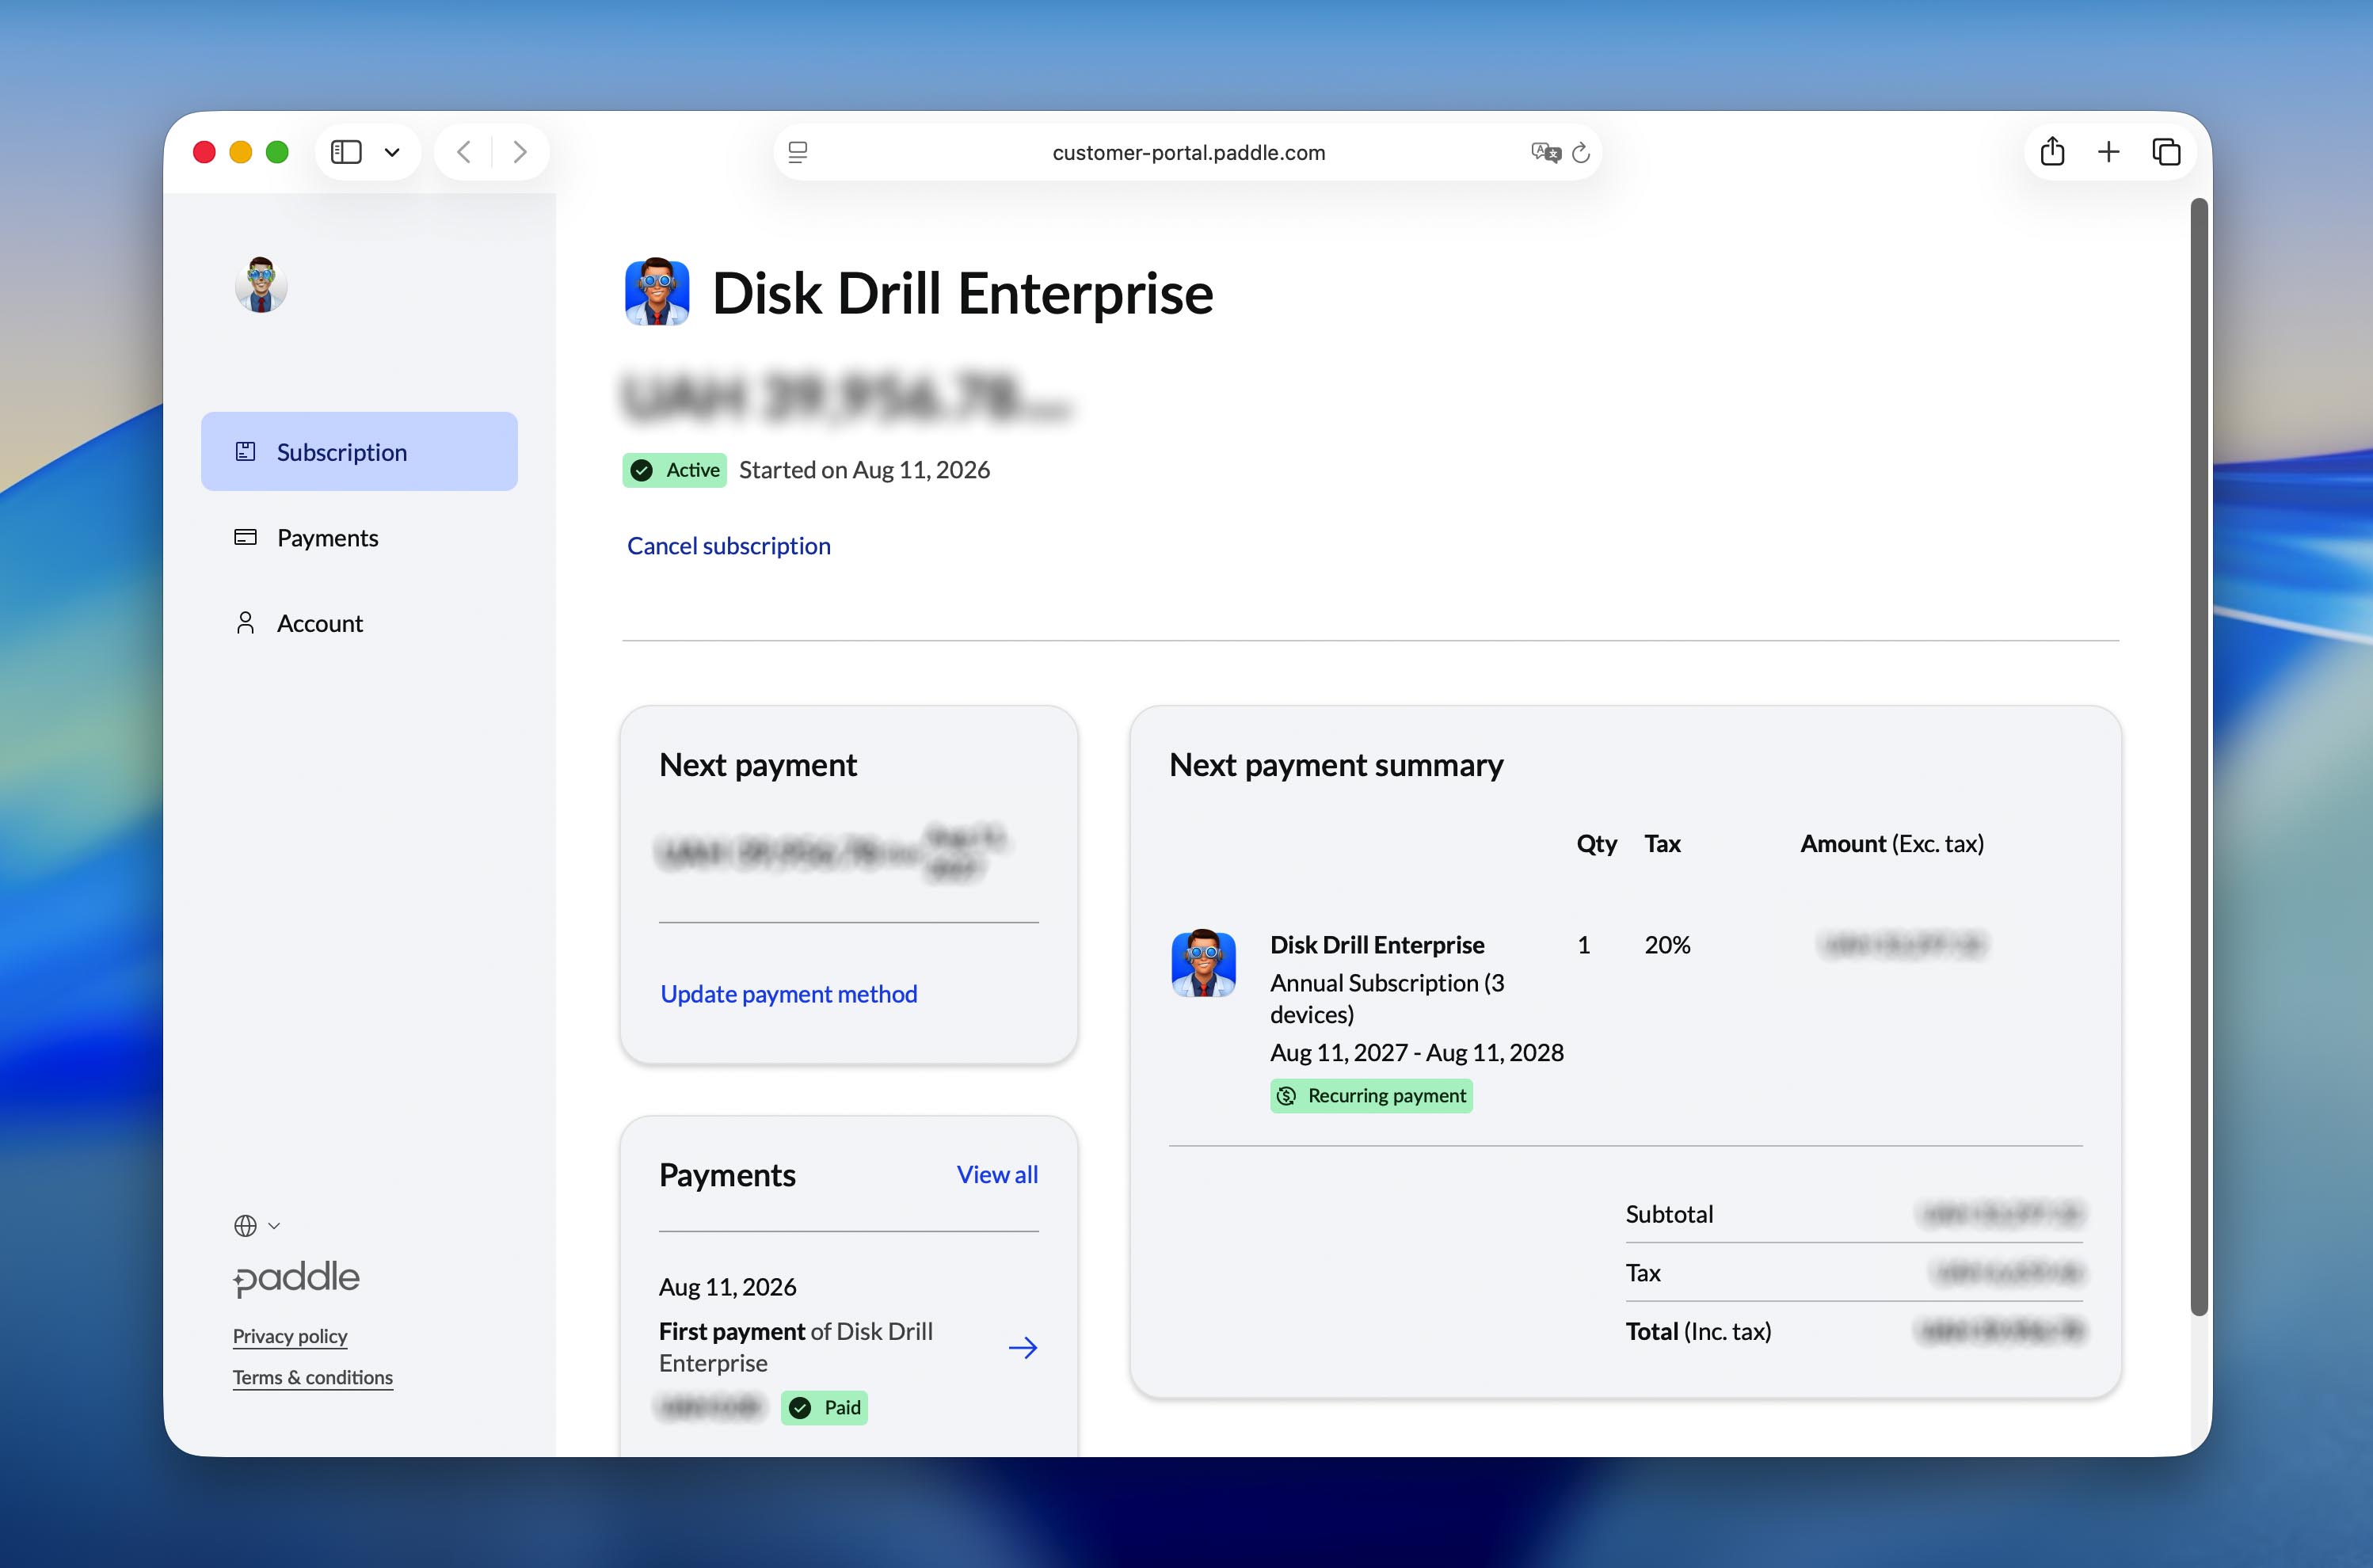Screen dimensions: 2373x1568
Task: Go forward with the browser forward arrow
Action: (520, 152)
